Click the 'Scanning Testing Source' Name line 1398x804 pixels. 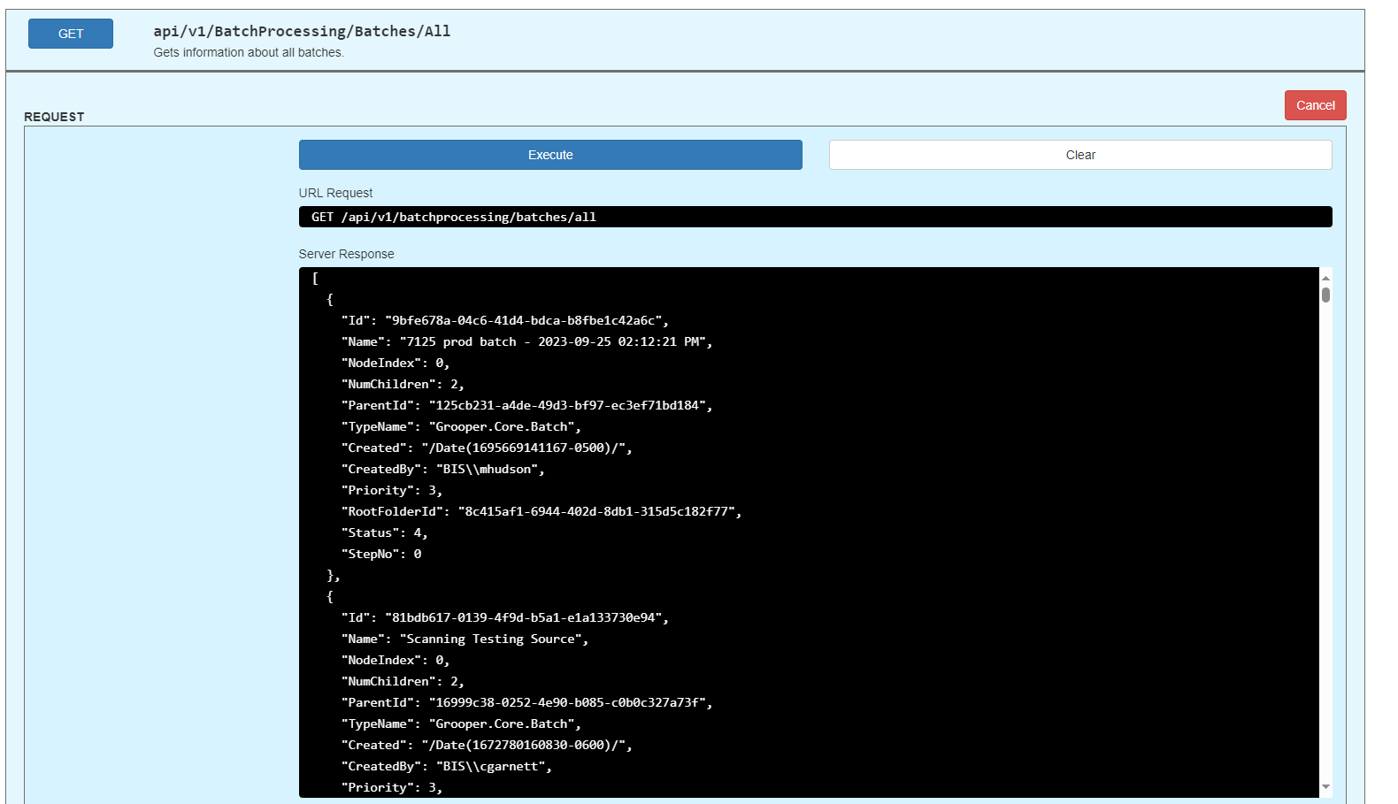tap(465, 639)
